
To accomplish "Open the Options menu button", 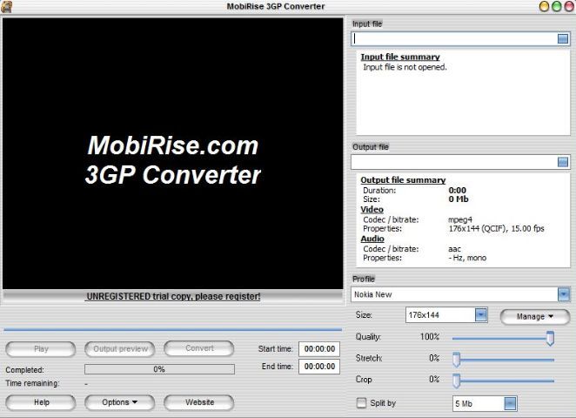I will (119, 402).
